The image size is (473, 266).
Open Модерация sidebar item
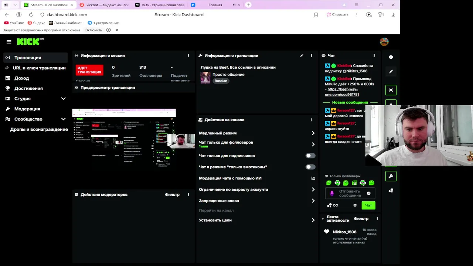[35, 109]
